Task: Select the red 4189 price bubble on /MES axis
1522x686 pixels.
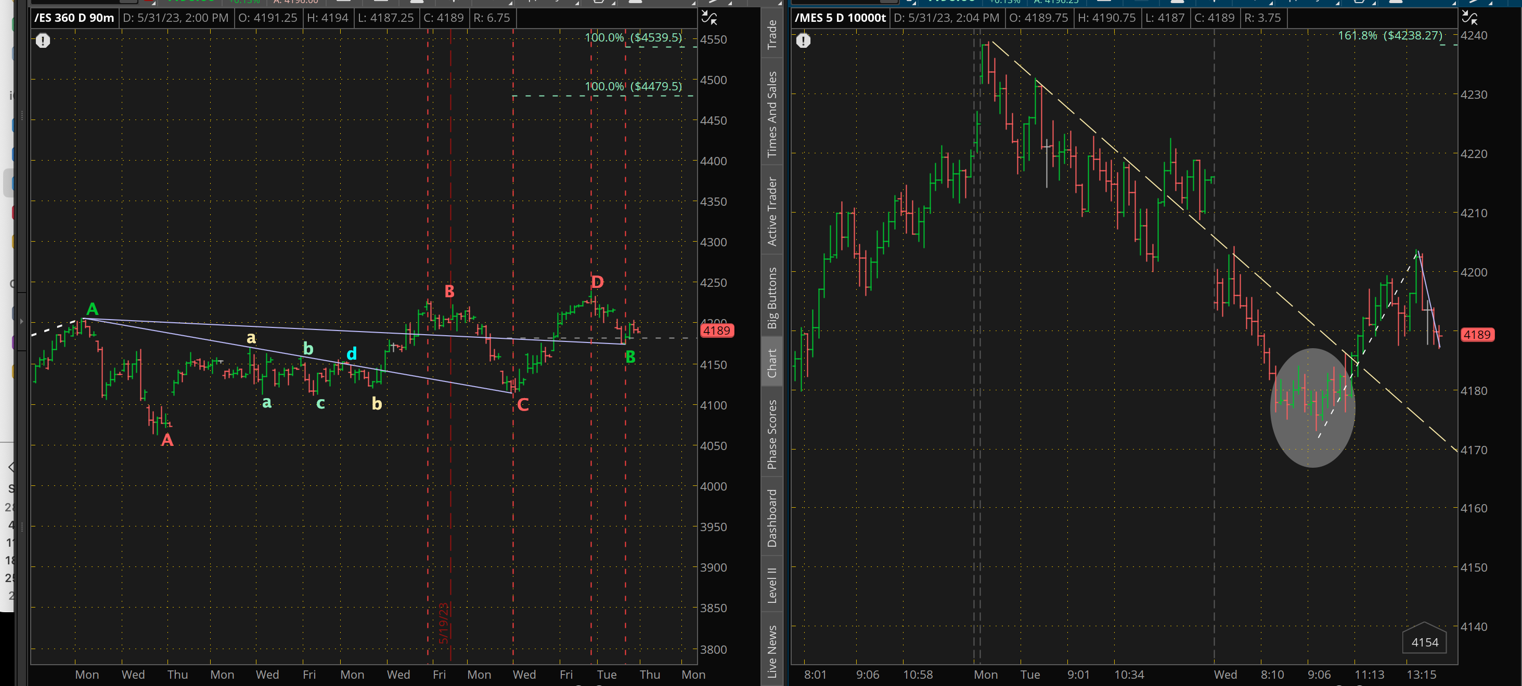Action: click(1477, 335)
